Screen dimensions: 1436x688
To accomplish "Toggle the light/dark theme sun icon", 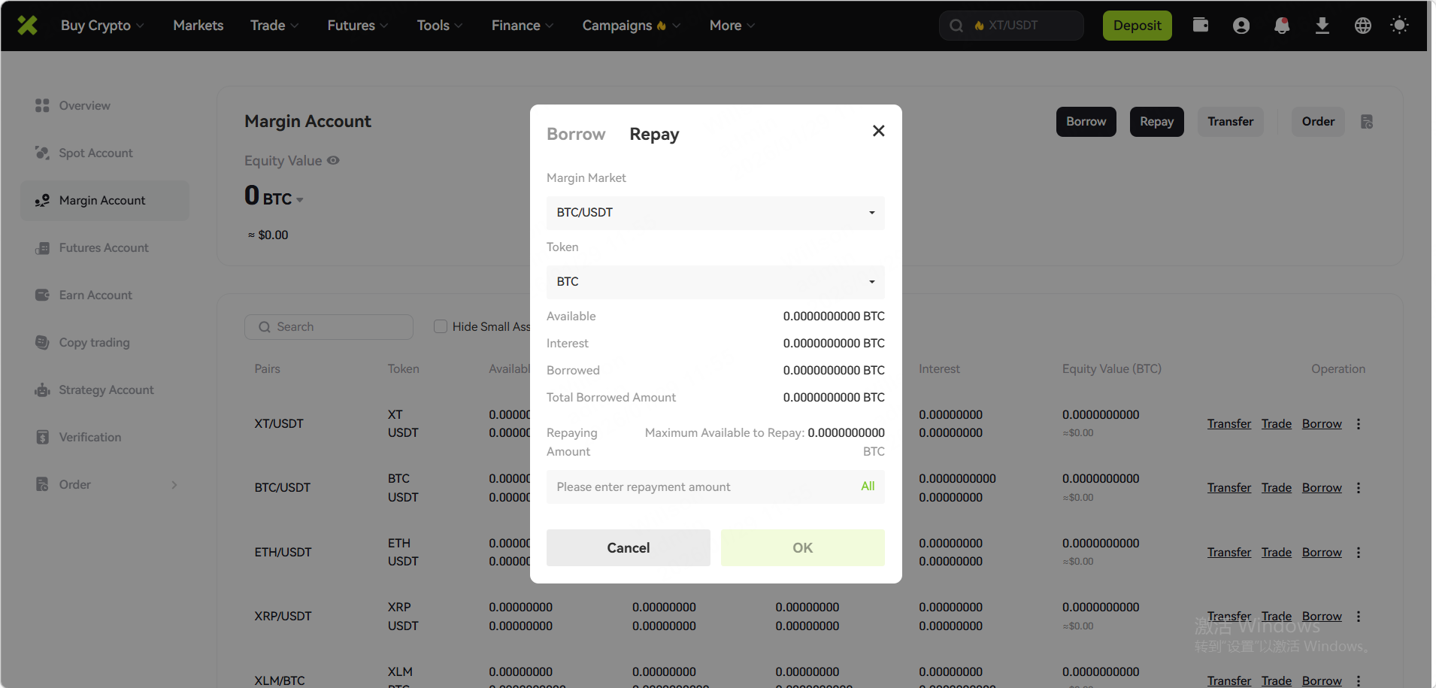I will [x=1399, y=26].
